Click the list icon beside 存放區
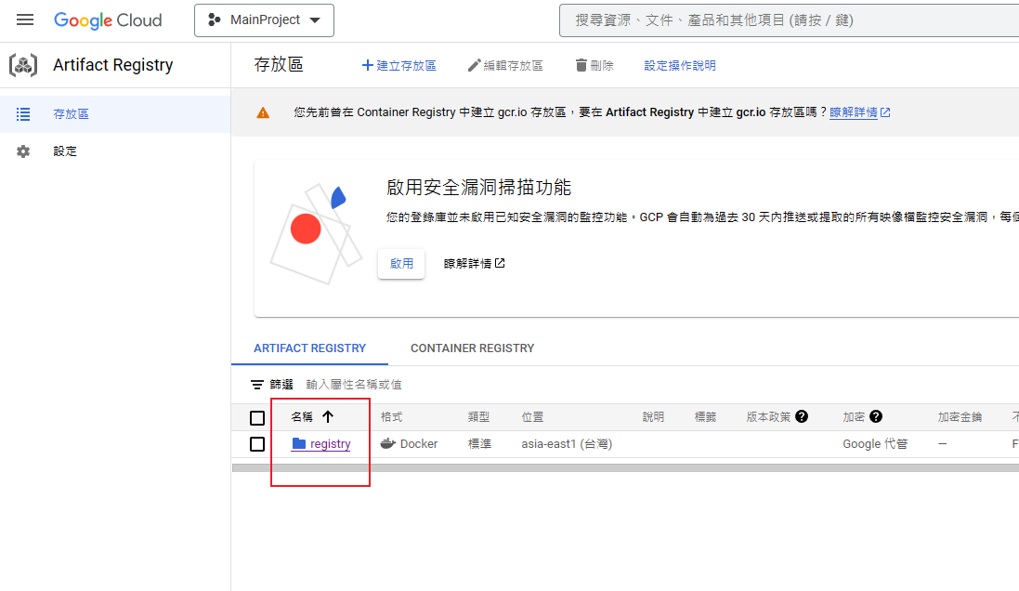 (23, 114)
